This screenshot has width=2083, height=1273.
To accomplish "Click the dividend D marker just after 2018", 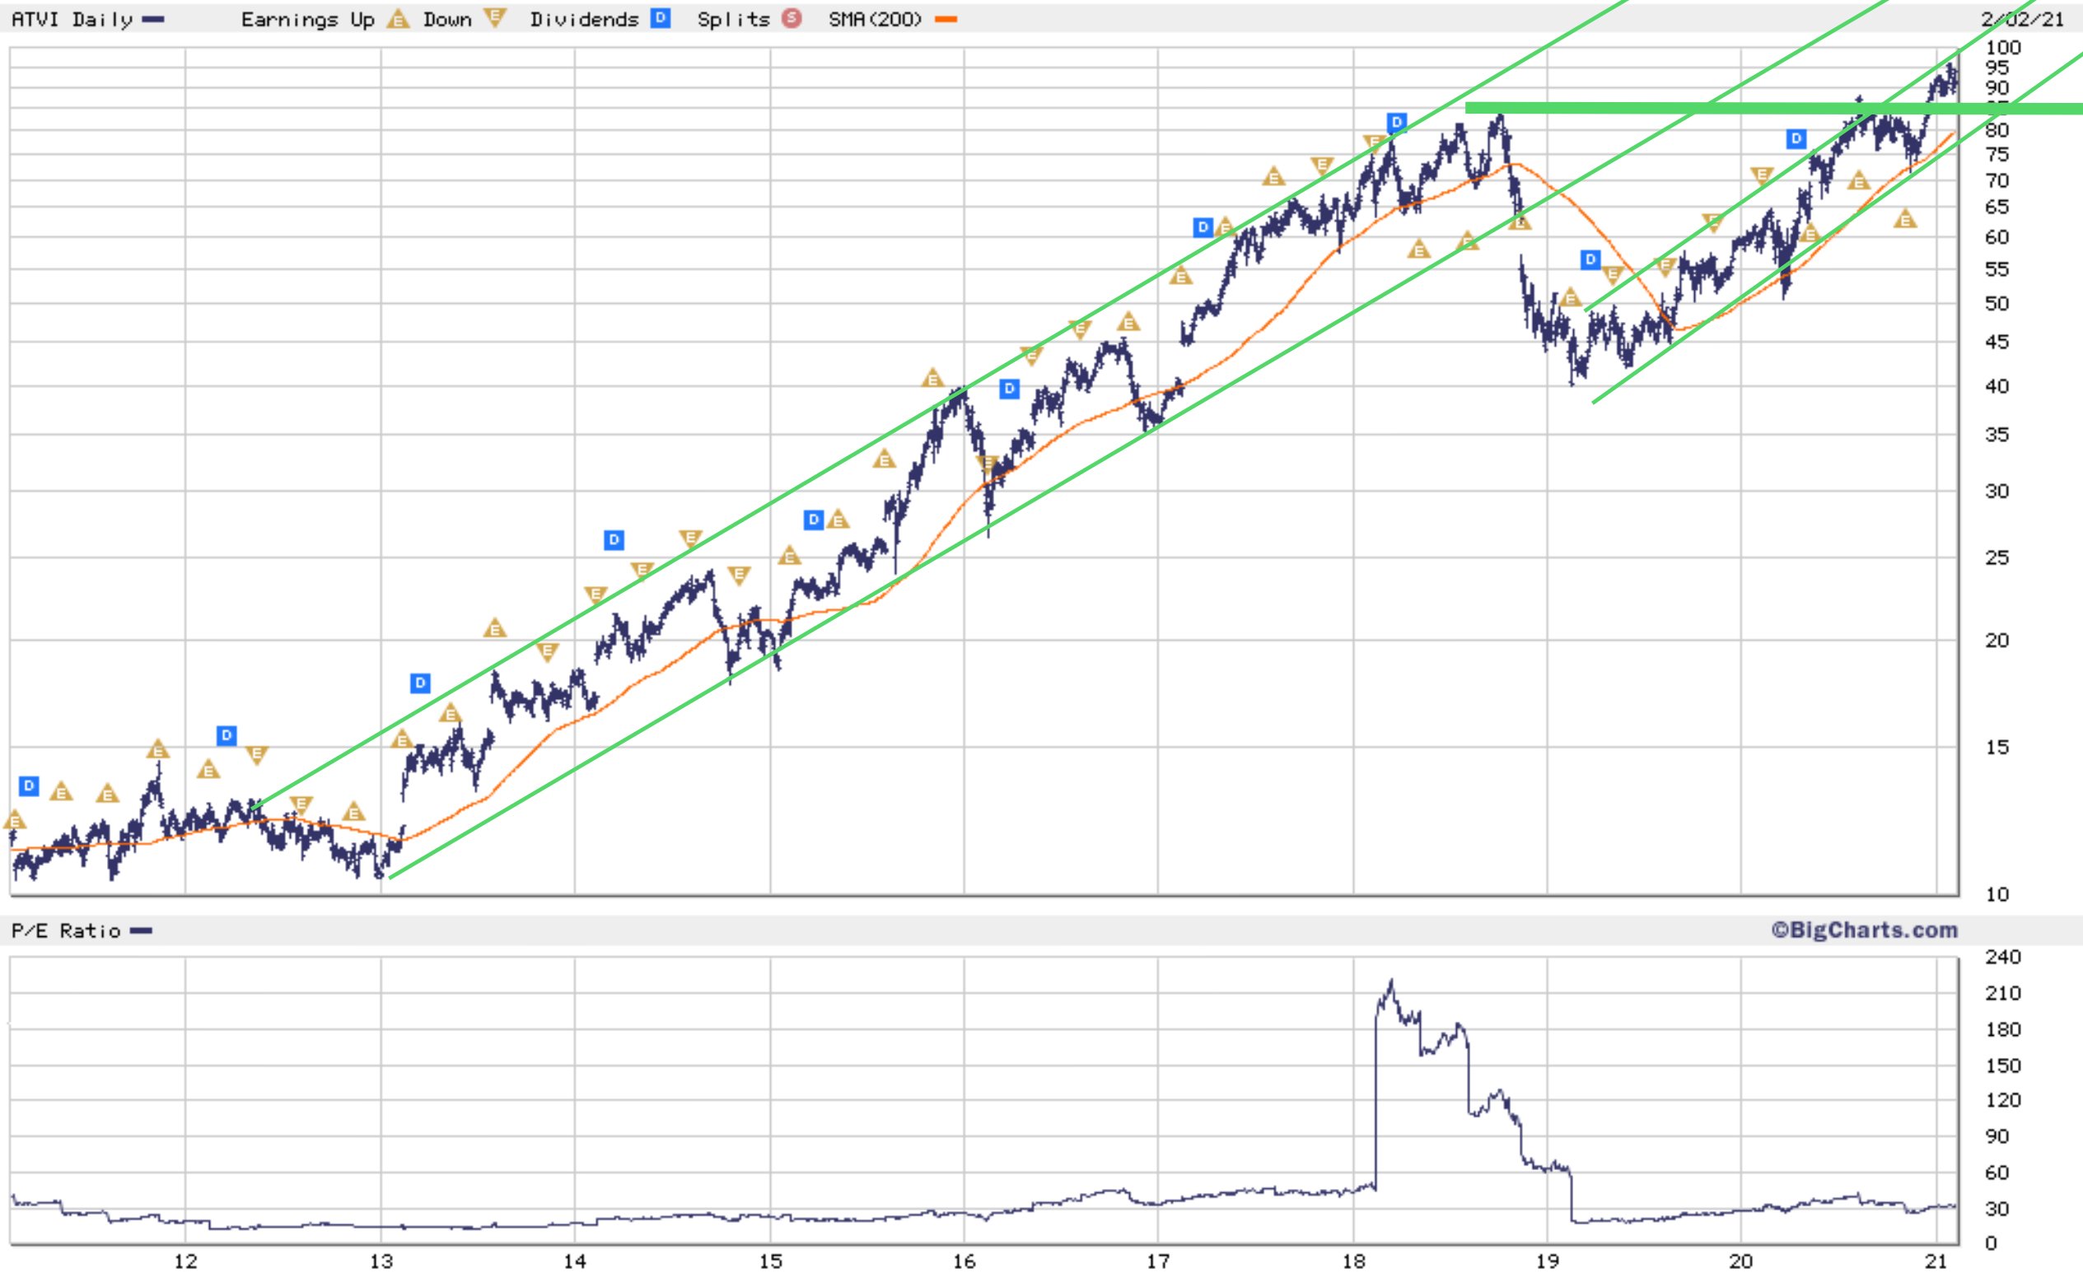I will [x=1397, y=123].
